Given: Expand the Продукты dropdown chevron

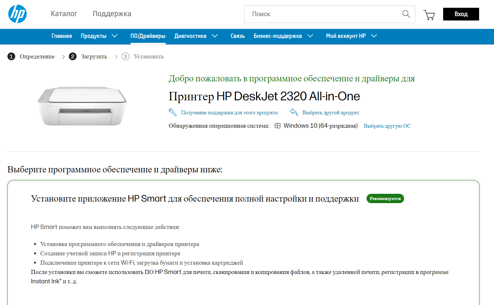Looking at the screenshot, I should tap(114, 36).
